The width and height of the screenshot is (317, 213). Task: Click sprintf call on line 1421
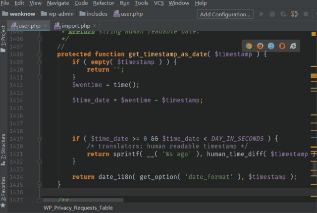pos(126,154)
